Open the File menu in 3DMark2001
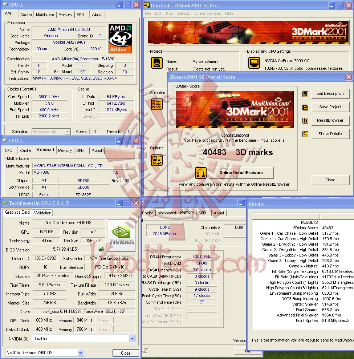 [x=148, y=13]
